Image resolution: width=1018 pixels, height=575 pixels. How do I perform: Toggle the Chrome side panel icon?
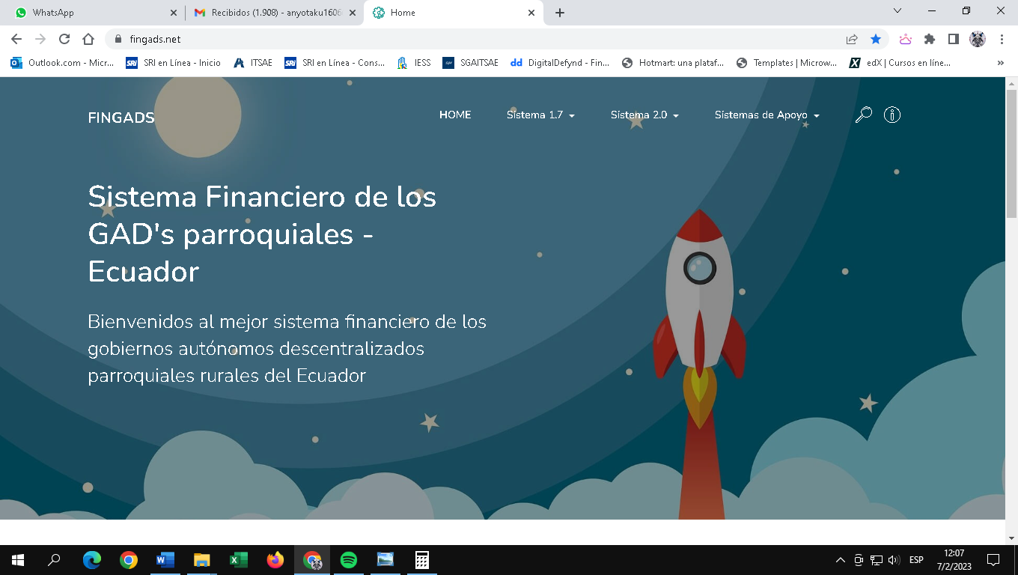(954, 39)
